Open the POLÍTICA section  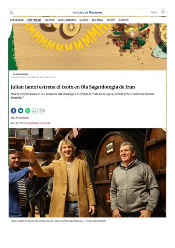click(x=49, y=20)
